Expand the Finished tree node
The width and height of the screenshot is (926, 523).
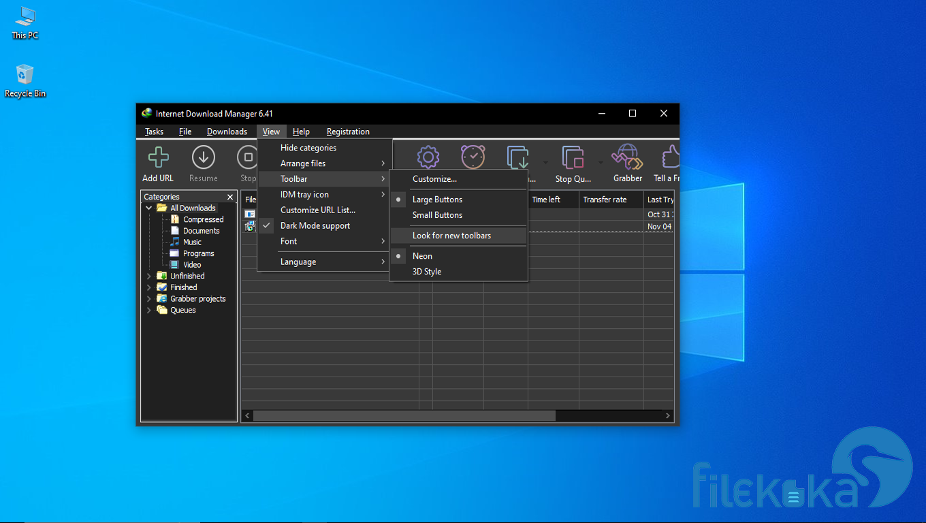coord(149,287)
